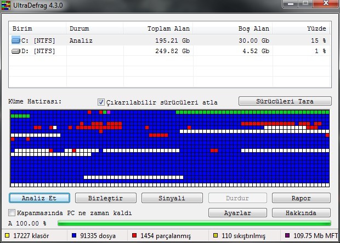
Task: Click the '15 %' percentage cell
Action: 318,40
